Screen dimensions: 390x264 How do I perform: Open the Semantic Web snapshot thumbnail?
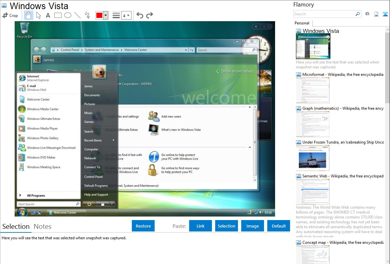(313, 192)
